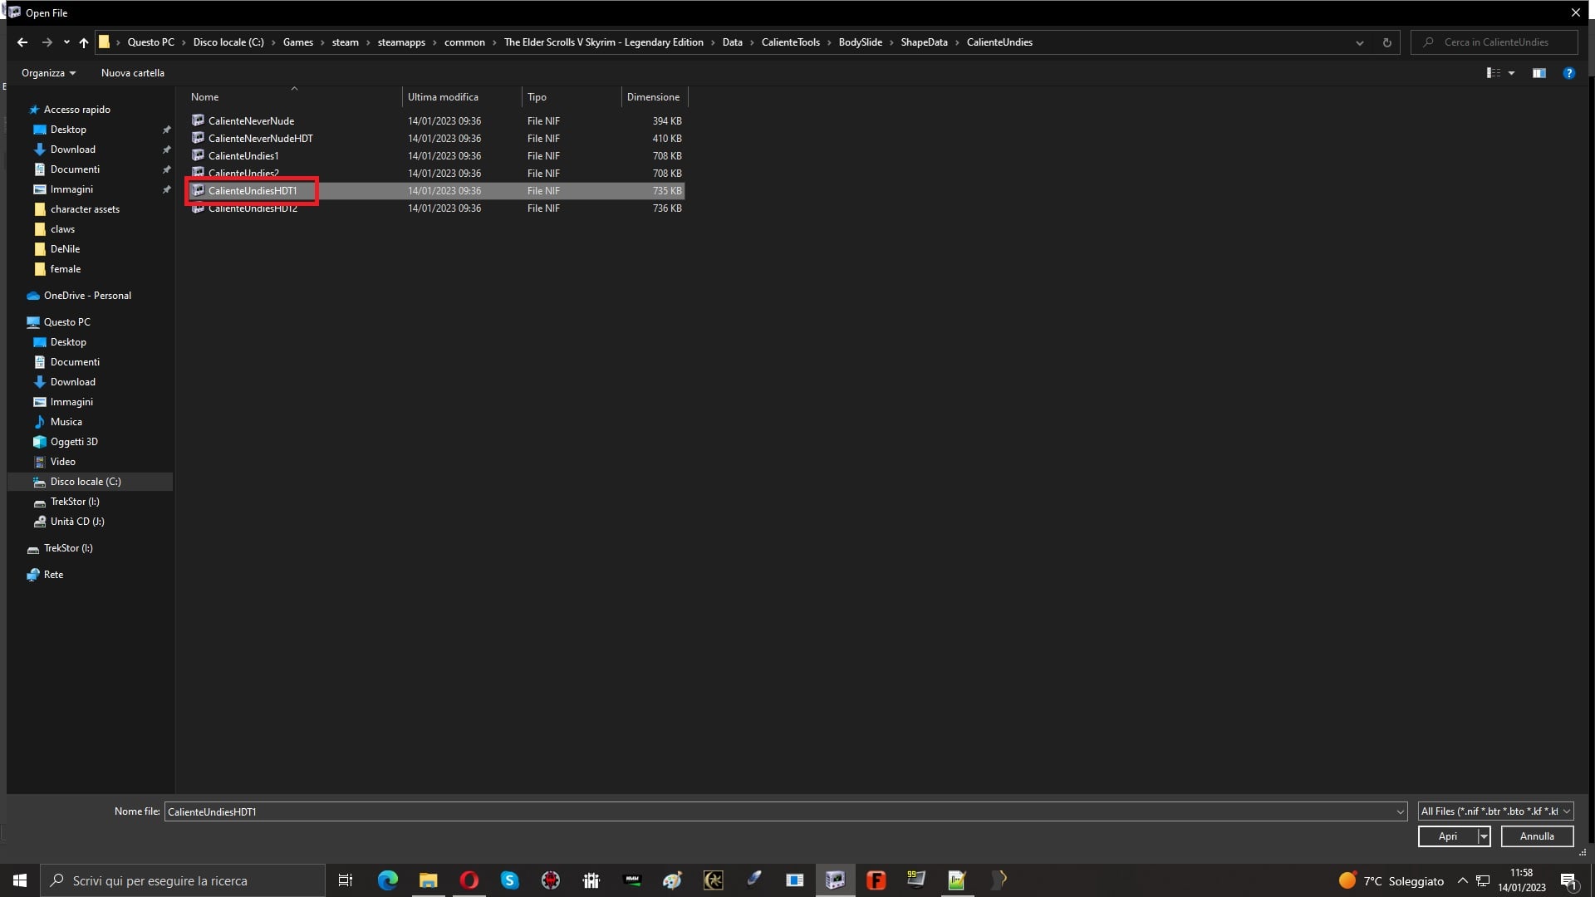The height and width of the screenshot is (897, 1595).
Task: Select Unità CD (J:) drive
Action: pos(77,522)
